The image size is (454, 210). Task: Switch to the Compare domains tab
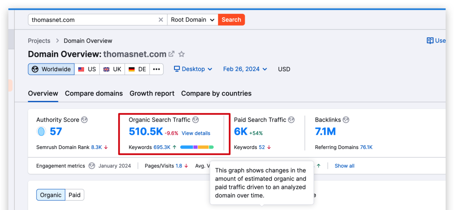(94, 94)
